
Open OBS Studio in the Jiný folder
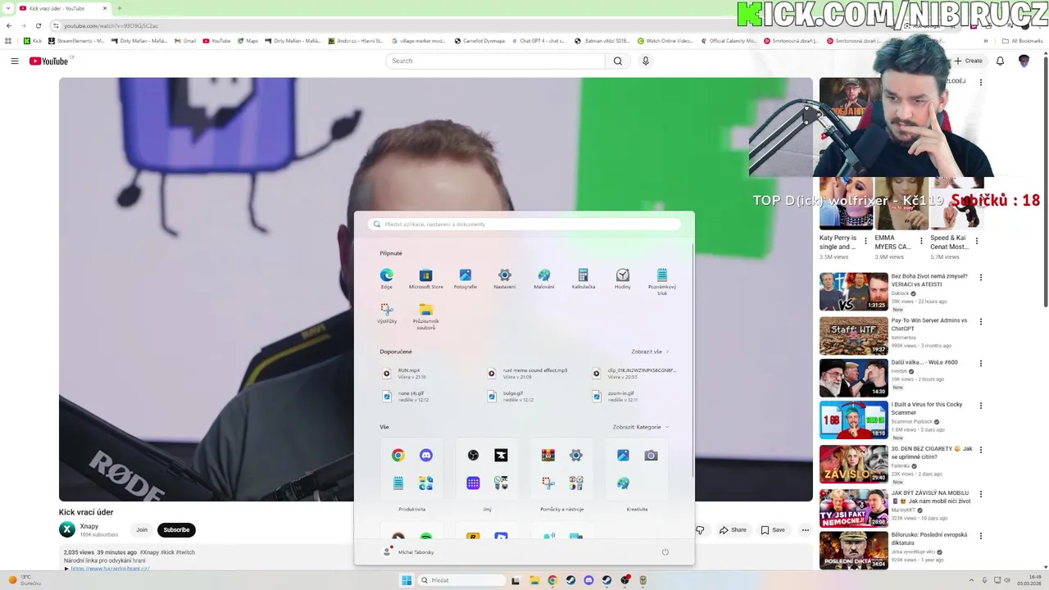point(473,456)
